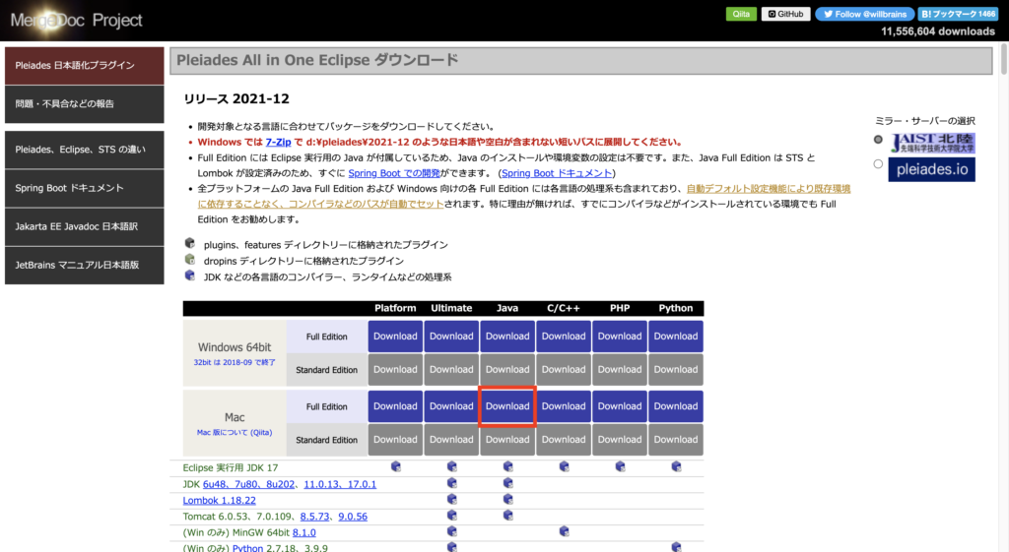This screenshot has height=552, width=1009.
Task: Download Windows Standard Edition Python
Action: (676, 370)
